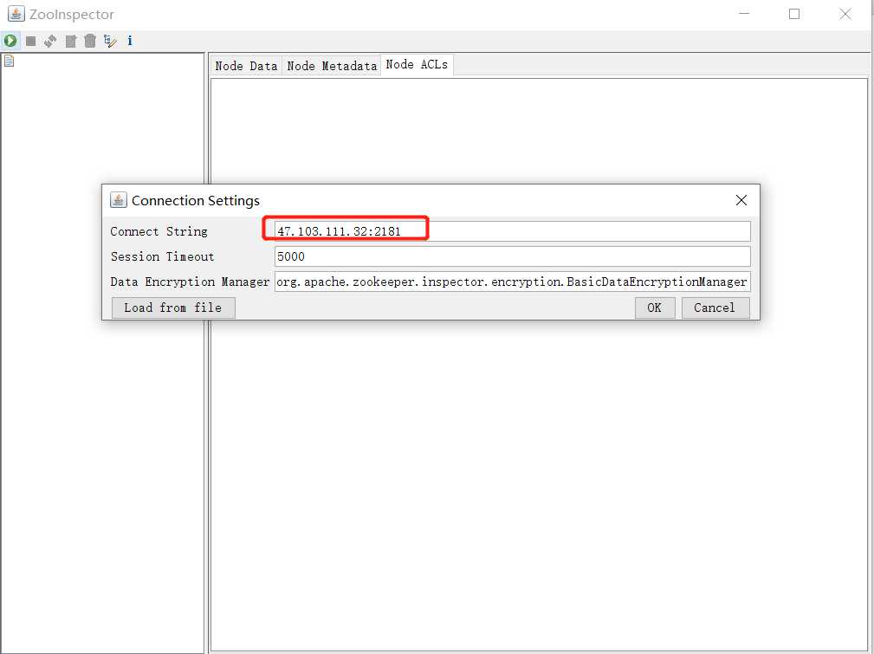Image resolution: width=874 pixels, height=654 pixels.
Task: Click the Data Encryption Manager field
Action: [512, 282]
